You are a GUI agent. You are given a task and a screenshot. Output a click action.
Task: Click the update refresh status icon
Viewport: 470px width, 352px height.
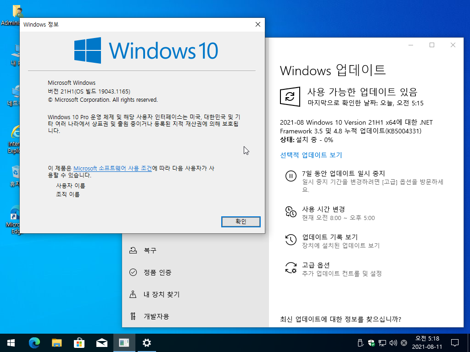click(290, 97)
